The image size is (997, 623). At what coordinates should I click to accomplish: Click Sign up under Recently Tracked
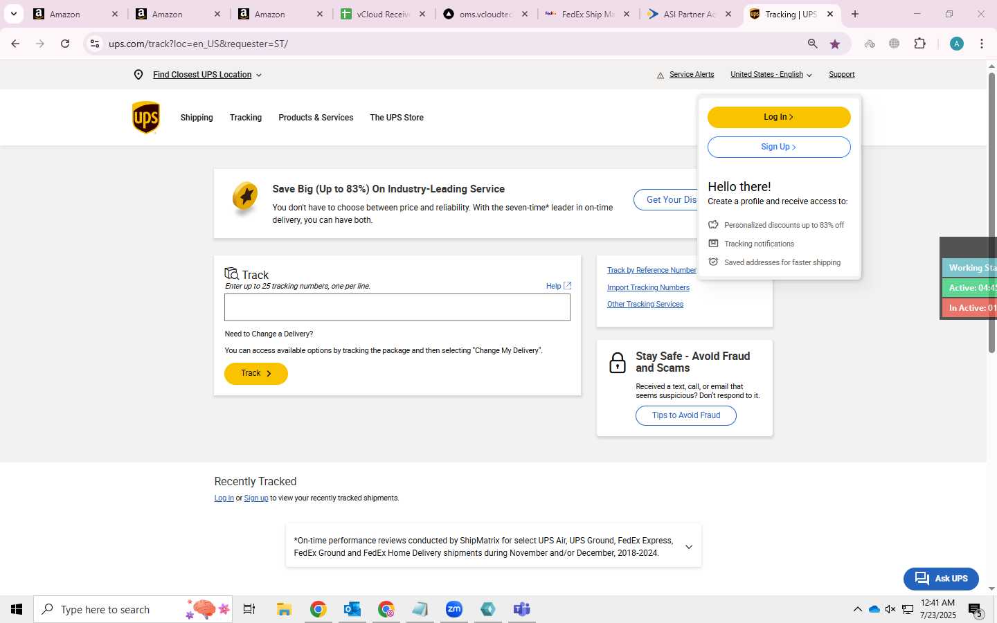(x=256, y=498)
